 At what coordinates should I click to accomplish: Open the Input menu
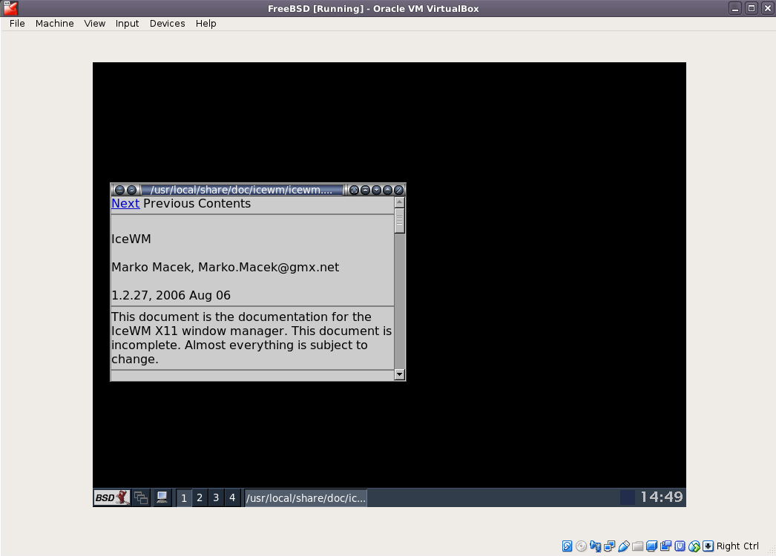[127, 23]
